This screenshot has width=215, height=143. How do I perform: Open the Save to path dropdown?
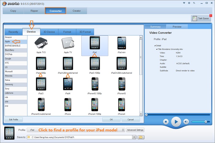[x=134, y=137]
